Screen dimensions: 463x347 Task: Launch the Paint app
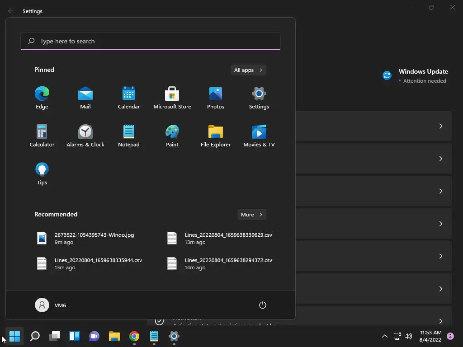coord(172,136)
